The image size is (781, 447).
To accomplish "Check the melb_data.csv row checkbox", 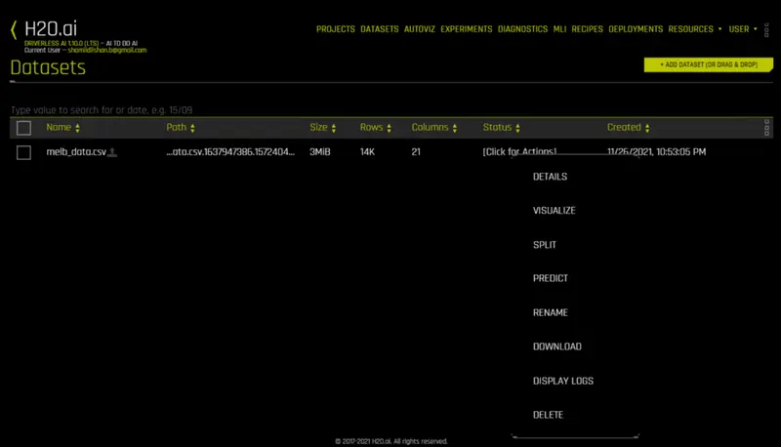I will (x=23, y=152).
